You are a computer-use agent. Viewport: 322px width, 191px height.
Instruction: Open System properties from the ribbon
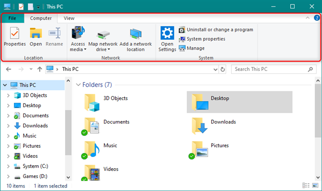click(202, 39)
